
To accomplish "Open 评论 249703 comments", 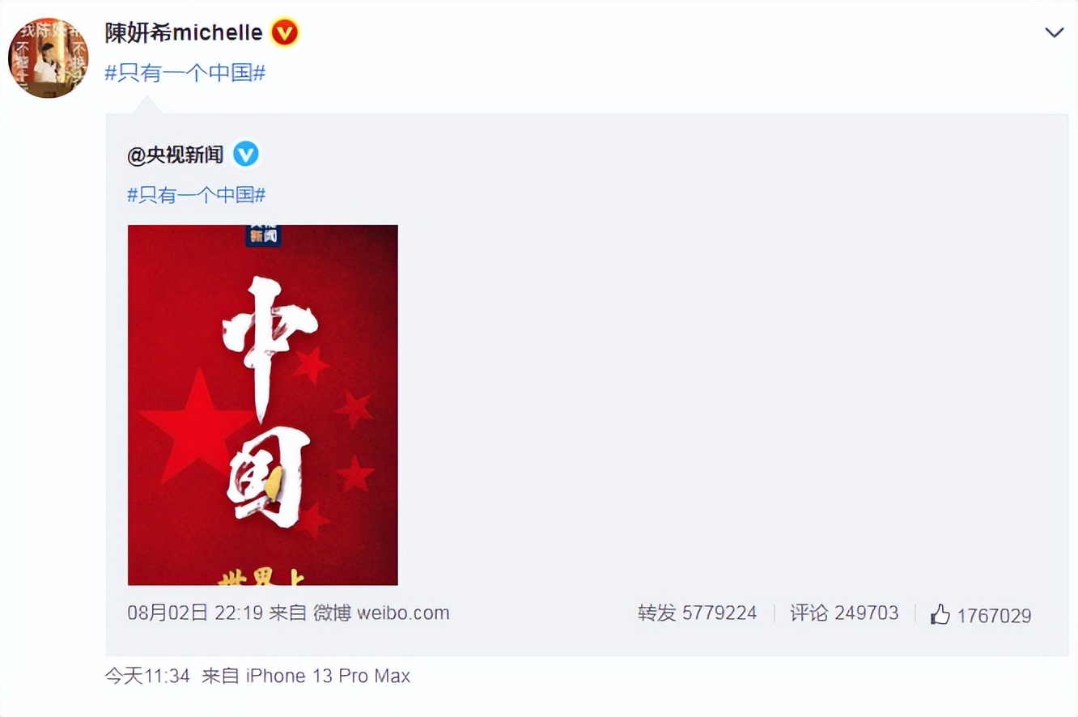I will pos(844,613).
